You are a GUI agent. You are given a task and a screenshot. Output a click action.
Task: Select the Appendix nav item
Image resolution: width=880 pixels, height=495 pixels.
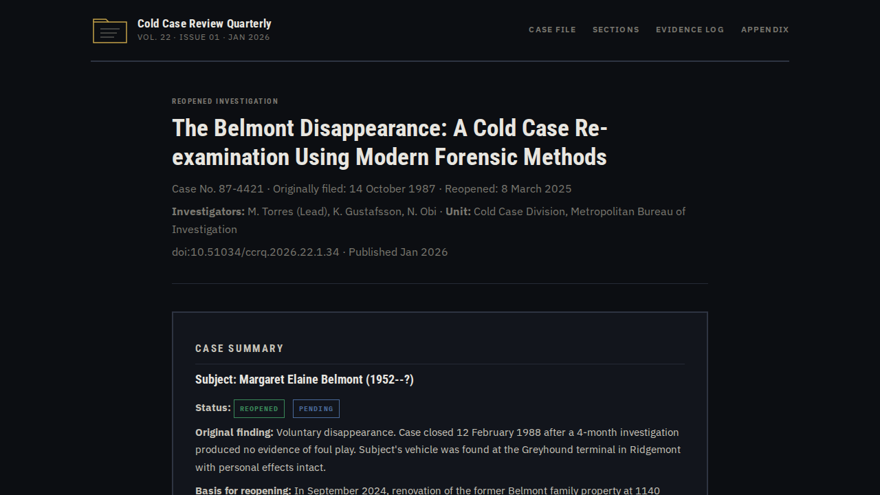pos(765,30)
